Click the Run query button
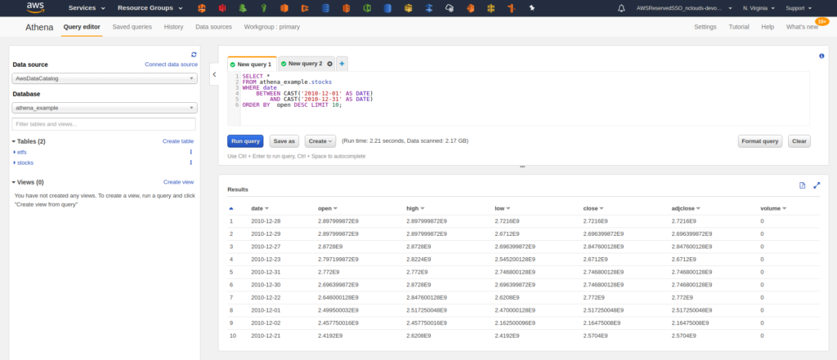837x360 pixels. [x=245, y=141]
